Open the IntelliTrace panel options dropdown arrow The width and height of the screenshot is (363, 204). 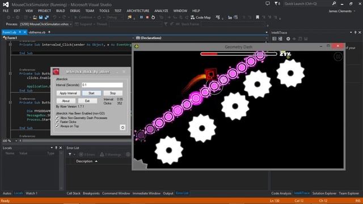point(351,33)
